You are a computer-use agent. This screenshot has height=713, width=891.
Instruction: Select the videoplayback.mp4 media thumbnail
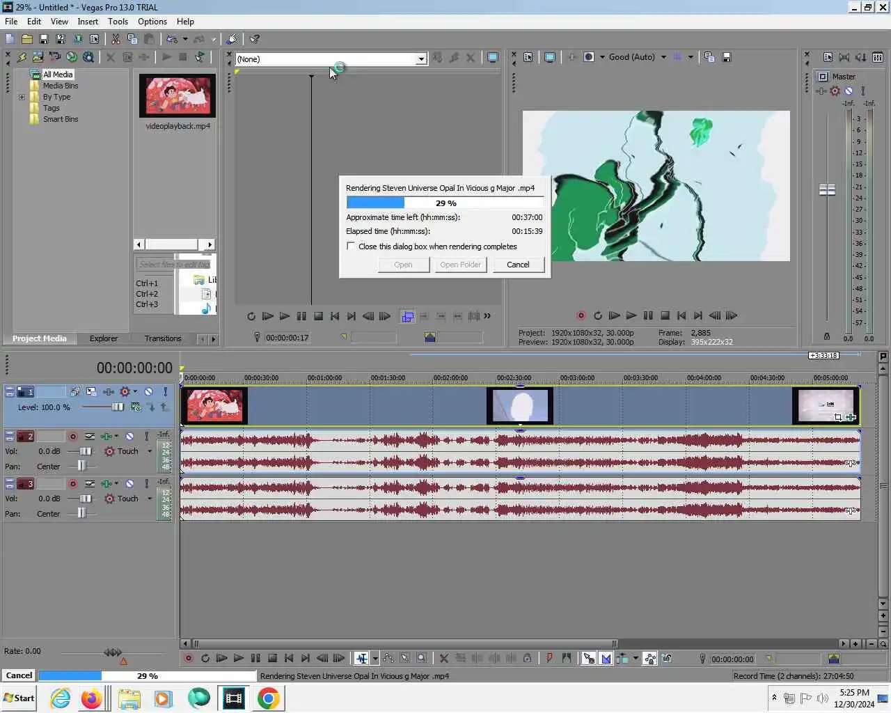coord(177,95)
